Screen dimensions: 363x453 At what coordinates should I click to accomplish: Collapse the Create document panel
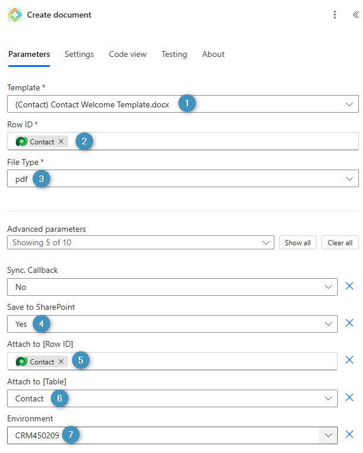(x=355, y=15)
